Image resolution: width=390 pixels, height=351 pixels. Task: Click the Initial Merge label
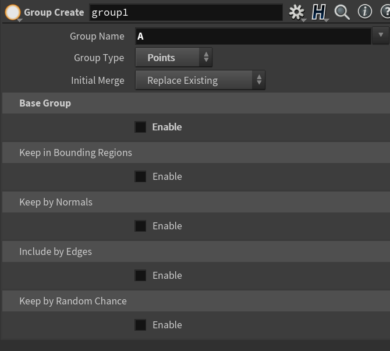pyautogui.click(x=98, y=80)
